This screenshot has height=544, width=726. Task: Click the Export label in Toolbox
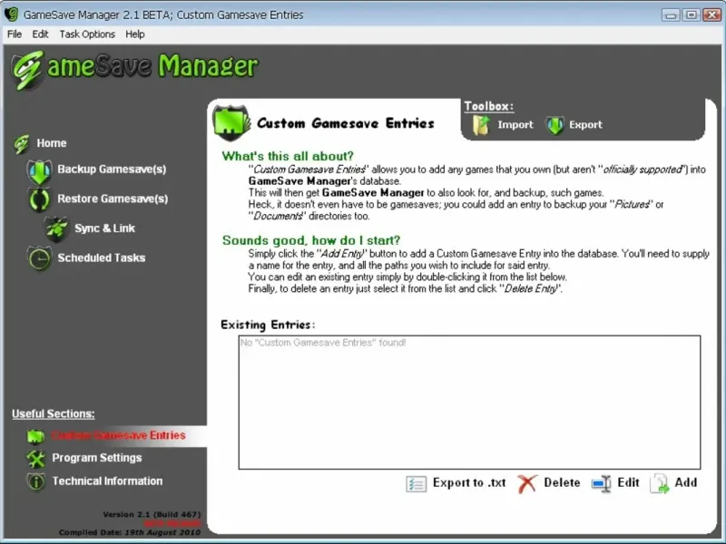pyautogui.click(x=585, y=125)
